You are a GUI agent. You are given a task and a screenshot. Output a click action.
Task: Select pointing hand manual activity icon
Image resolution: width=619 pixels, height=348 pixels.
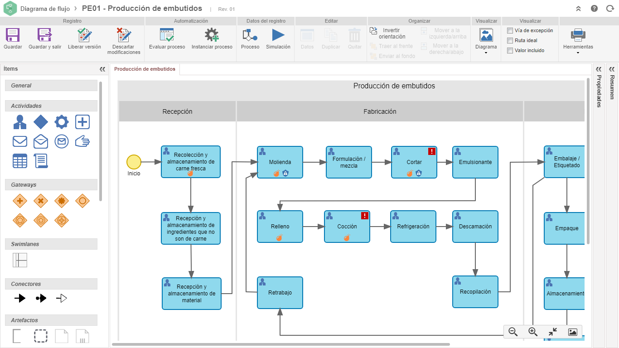pyautogui.click(x=82, y=141)
